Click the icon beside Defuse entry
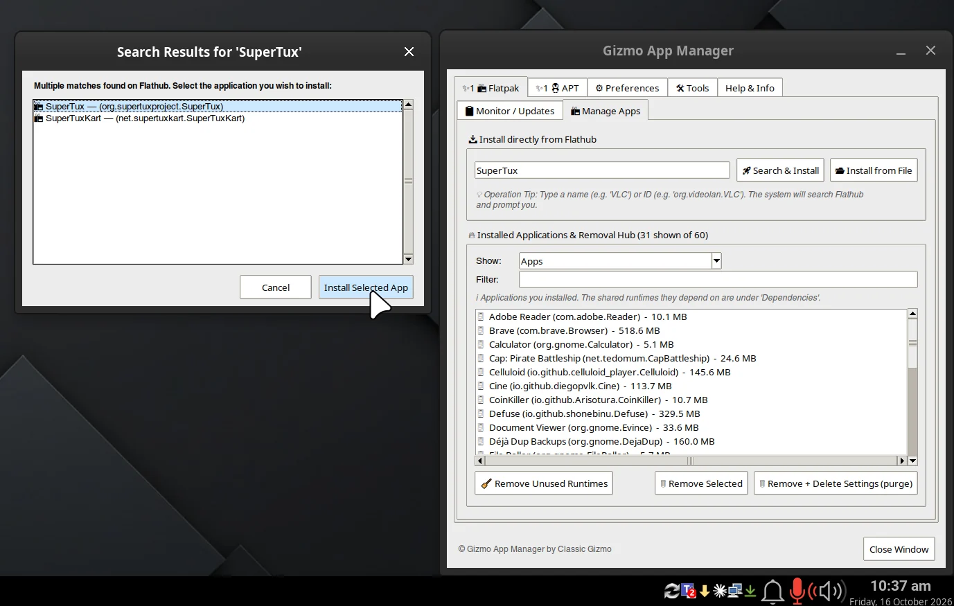Image resolution: width=954 pixels, height=606 pixels. coord(481,413)
